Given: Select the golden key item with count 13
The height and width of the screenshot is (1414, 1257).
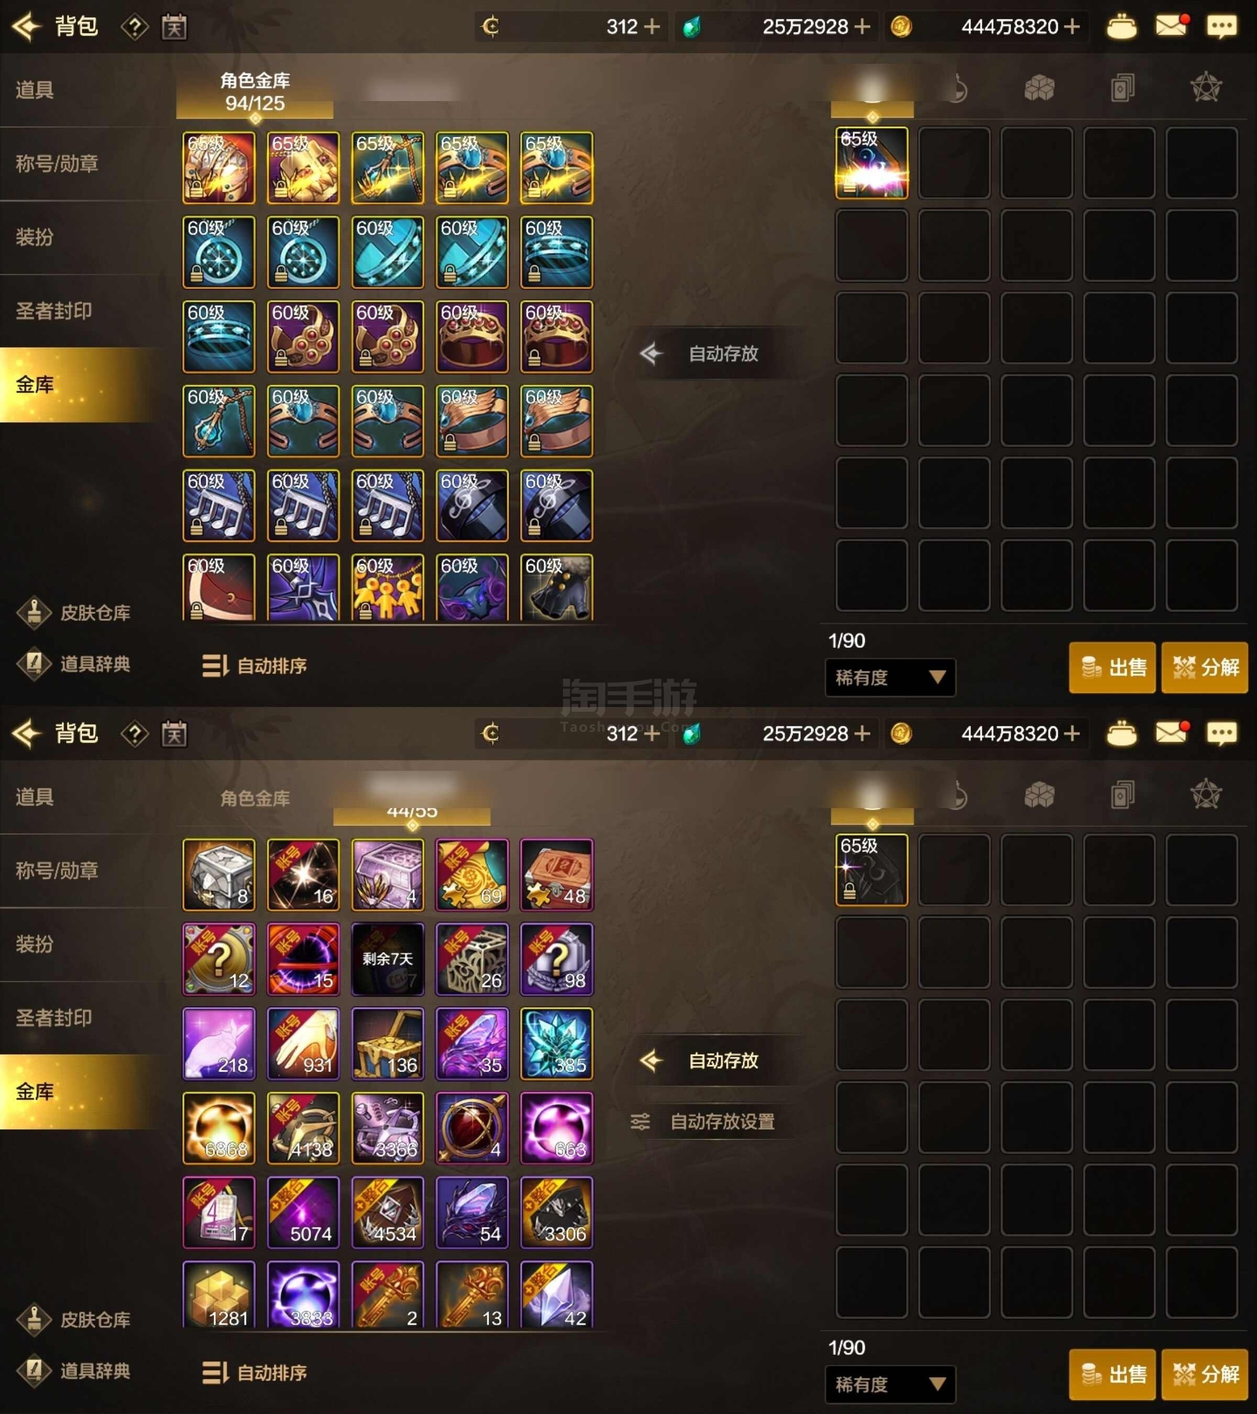Looking at the screenshot, I should (x=472, y=1294).
